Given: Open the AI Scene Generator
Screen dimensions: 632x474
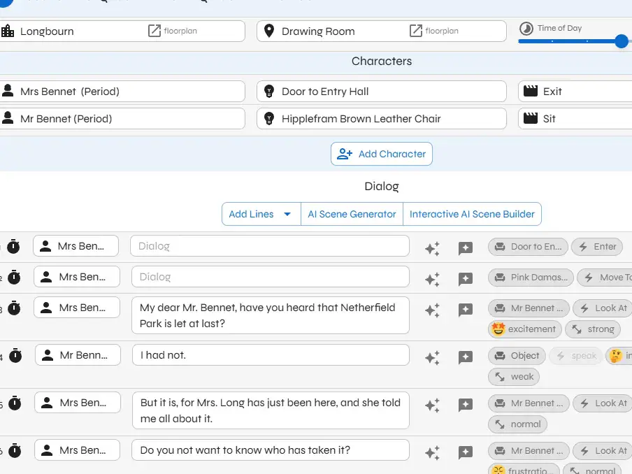Looking at the screenshot, I should point(352,214).
